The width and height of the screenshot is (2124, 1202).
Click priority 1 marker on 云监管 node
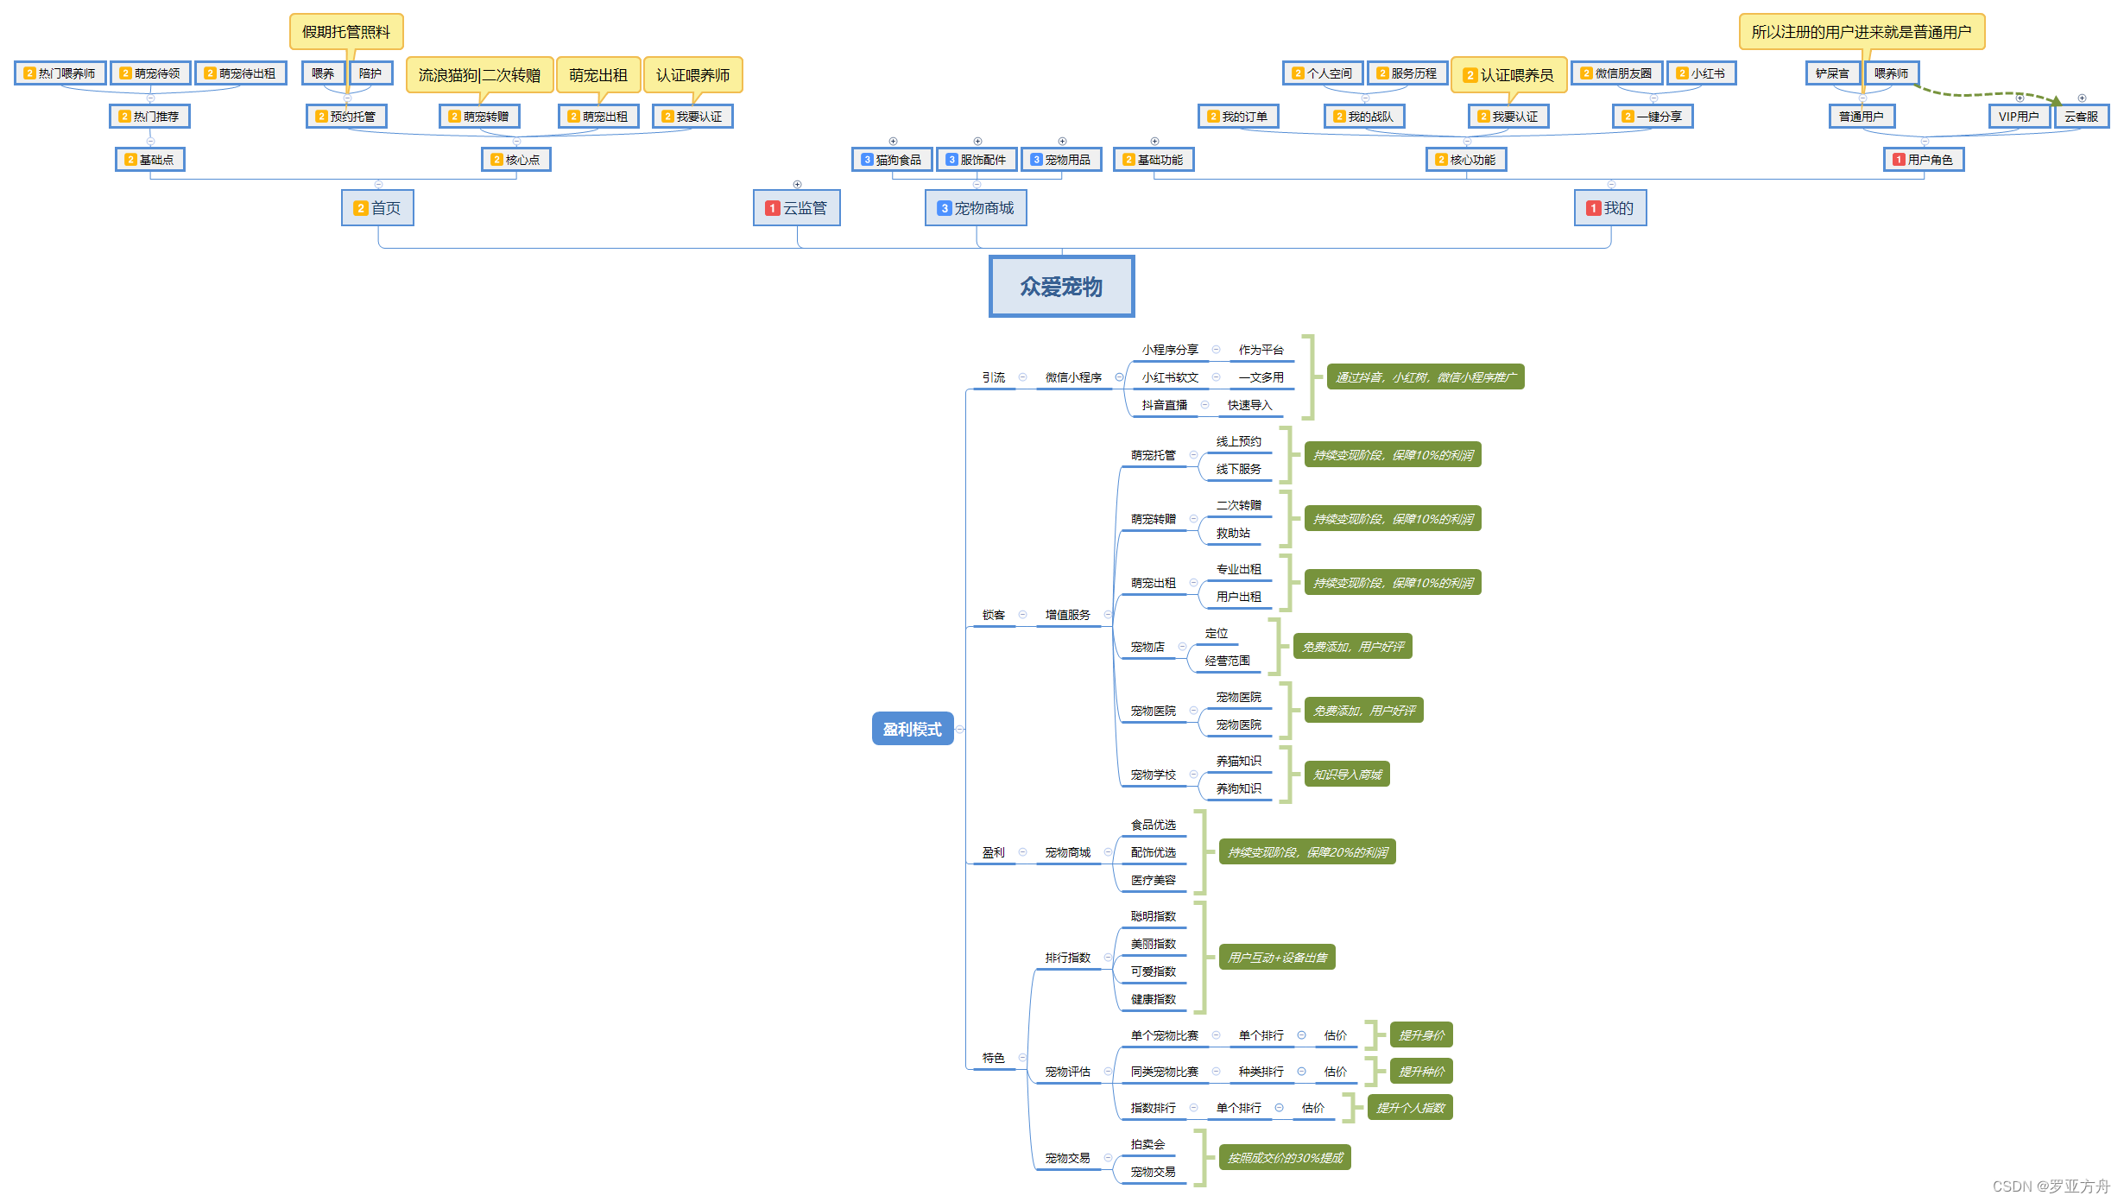(773, 208)
